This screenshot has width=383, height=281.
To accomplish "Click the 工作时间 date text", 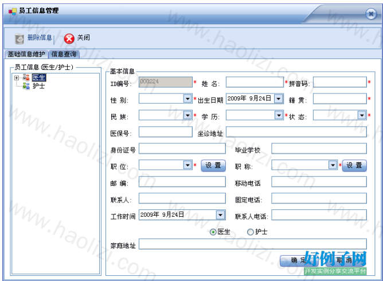I will click(162, 215).
